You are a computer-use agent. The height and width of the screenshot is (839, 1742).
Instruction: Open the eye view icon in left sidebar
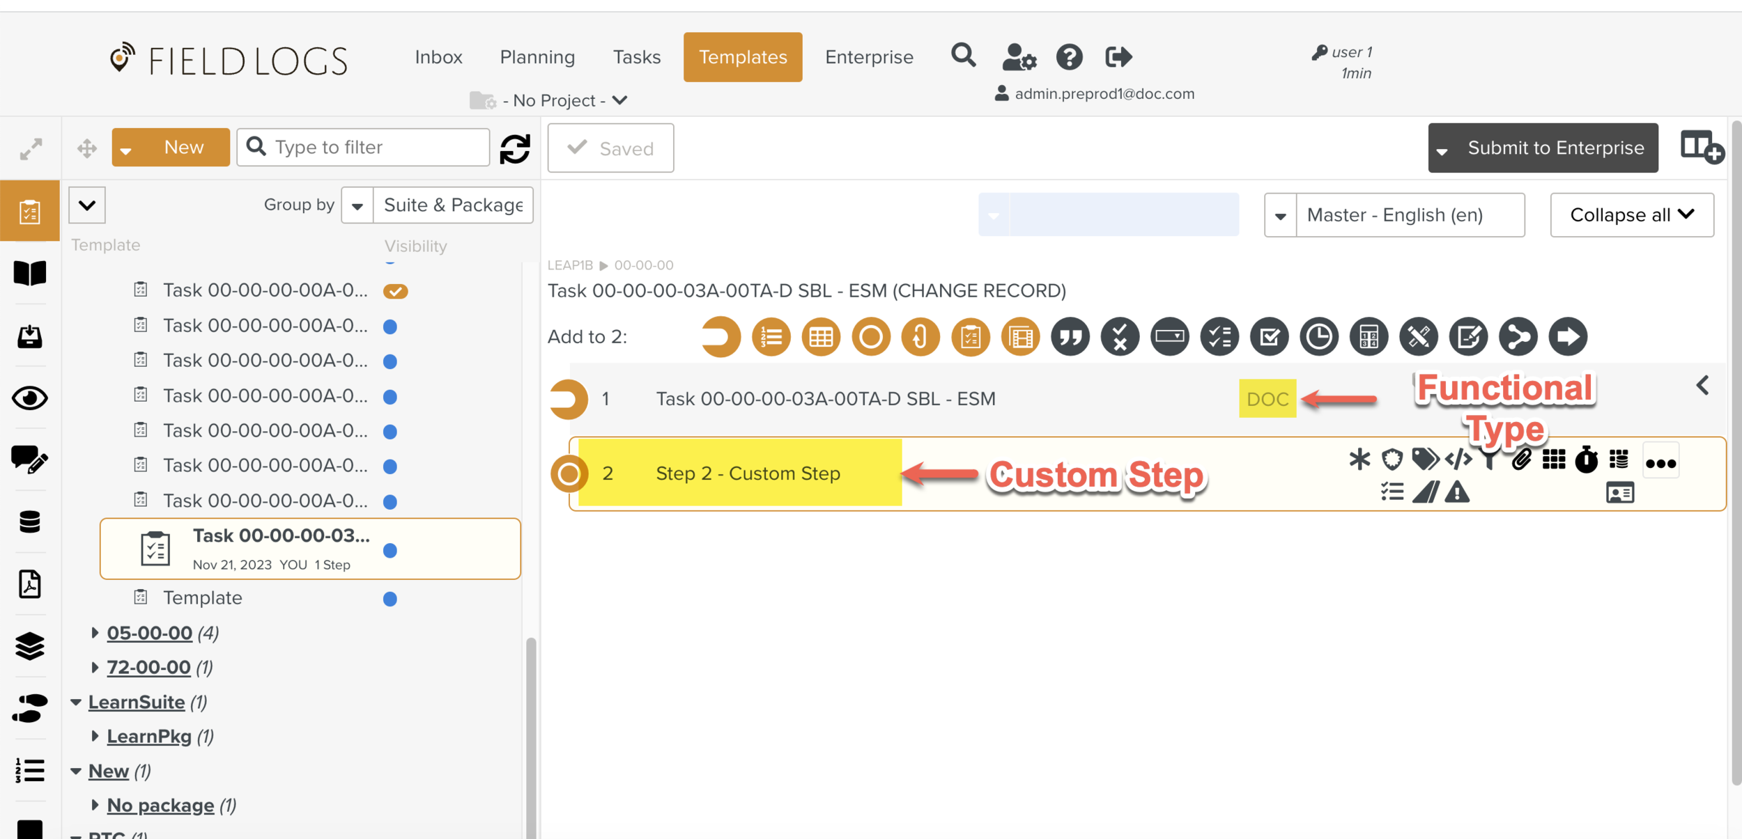point(29,398)
